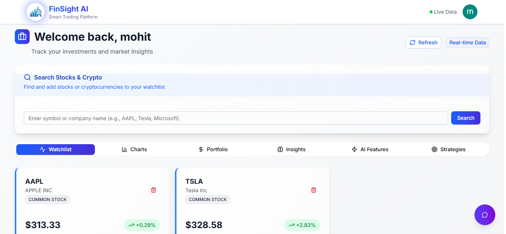Click the +2.83% change badge

[302, 225]
